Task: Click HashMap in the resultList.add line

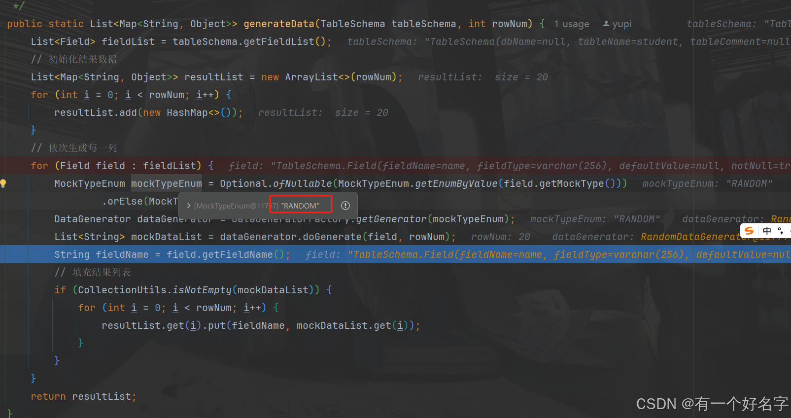Action: [x=187, y=112]
